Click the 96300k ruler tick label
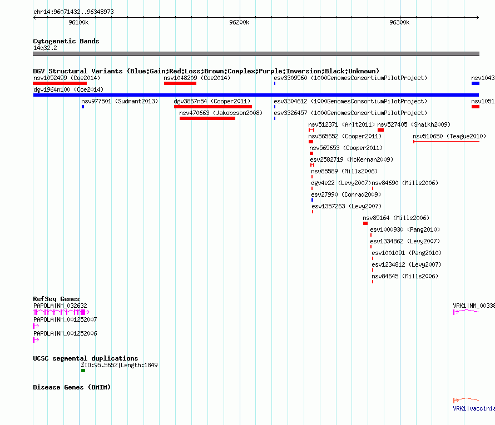 pos(399,22)
